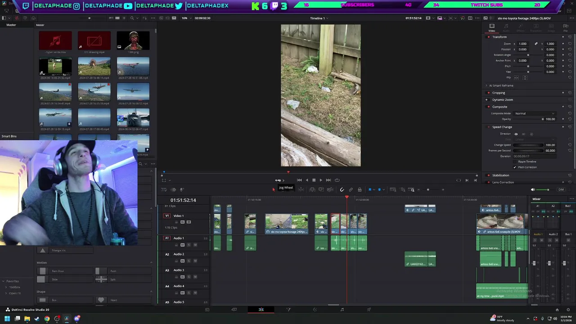The width and height of the screenshot is (576, 324).
Task: Open the File tab in Inspector
Action: pyautogui.click(x=566, y=28)
